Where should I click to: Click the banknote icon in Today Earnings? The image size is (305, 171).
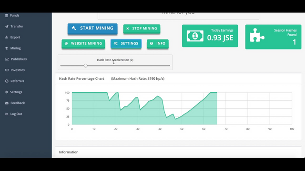pos(195,36)
